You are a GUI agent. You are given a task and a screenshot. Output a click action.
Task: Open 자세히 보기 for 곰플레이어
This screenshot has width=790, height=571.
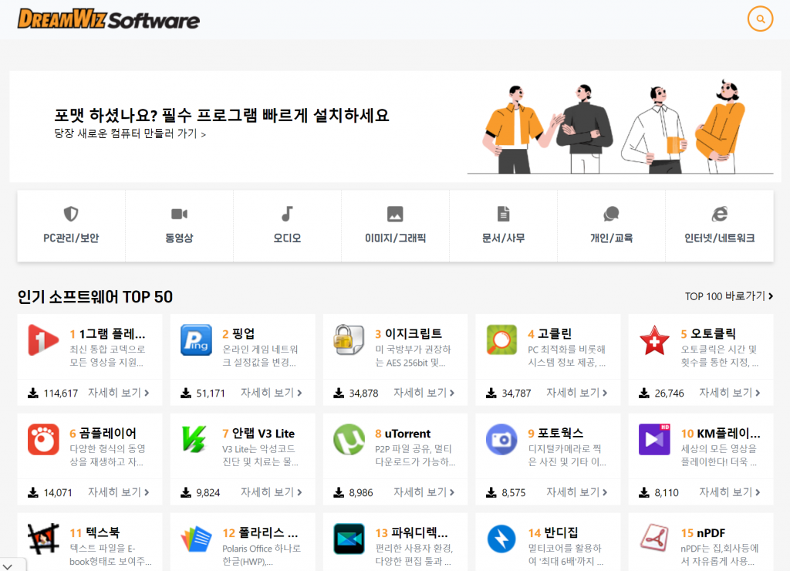(x=118, y=492)
